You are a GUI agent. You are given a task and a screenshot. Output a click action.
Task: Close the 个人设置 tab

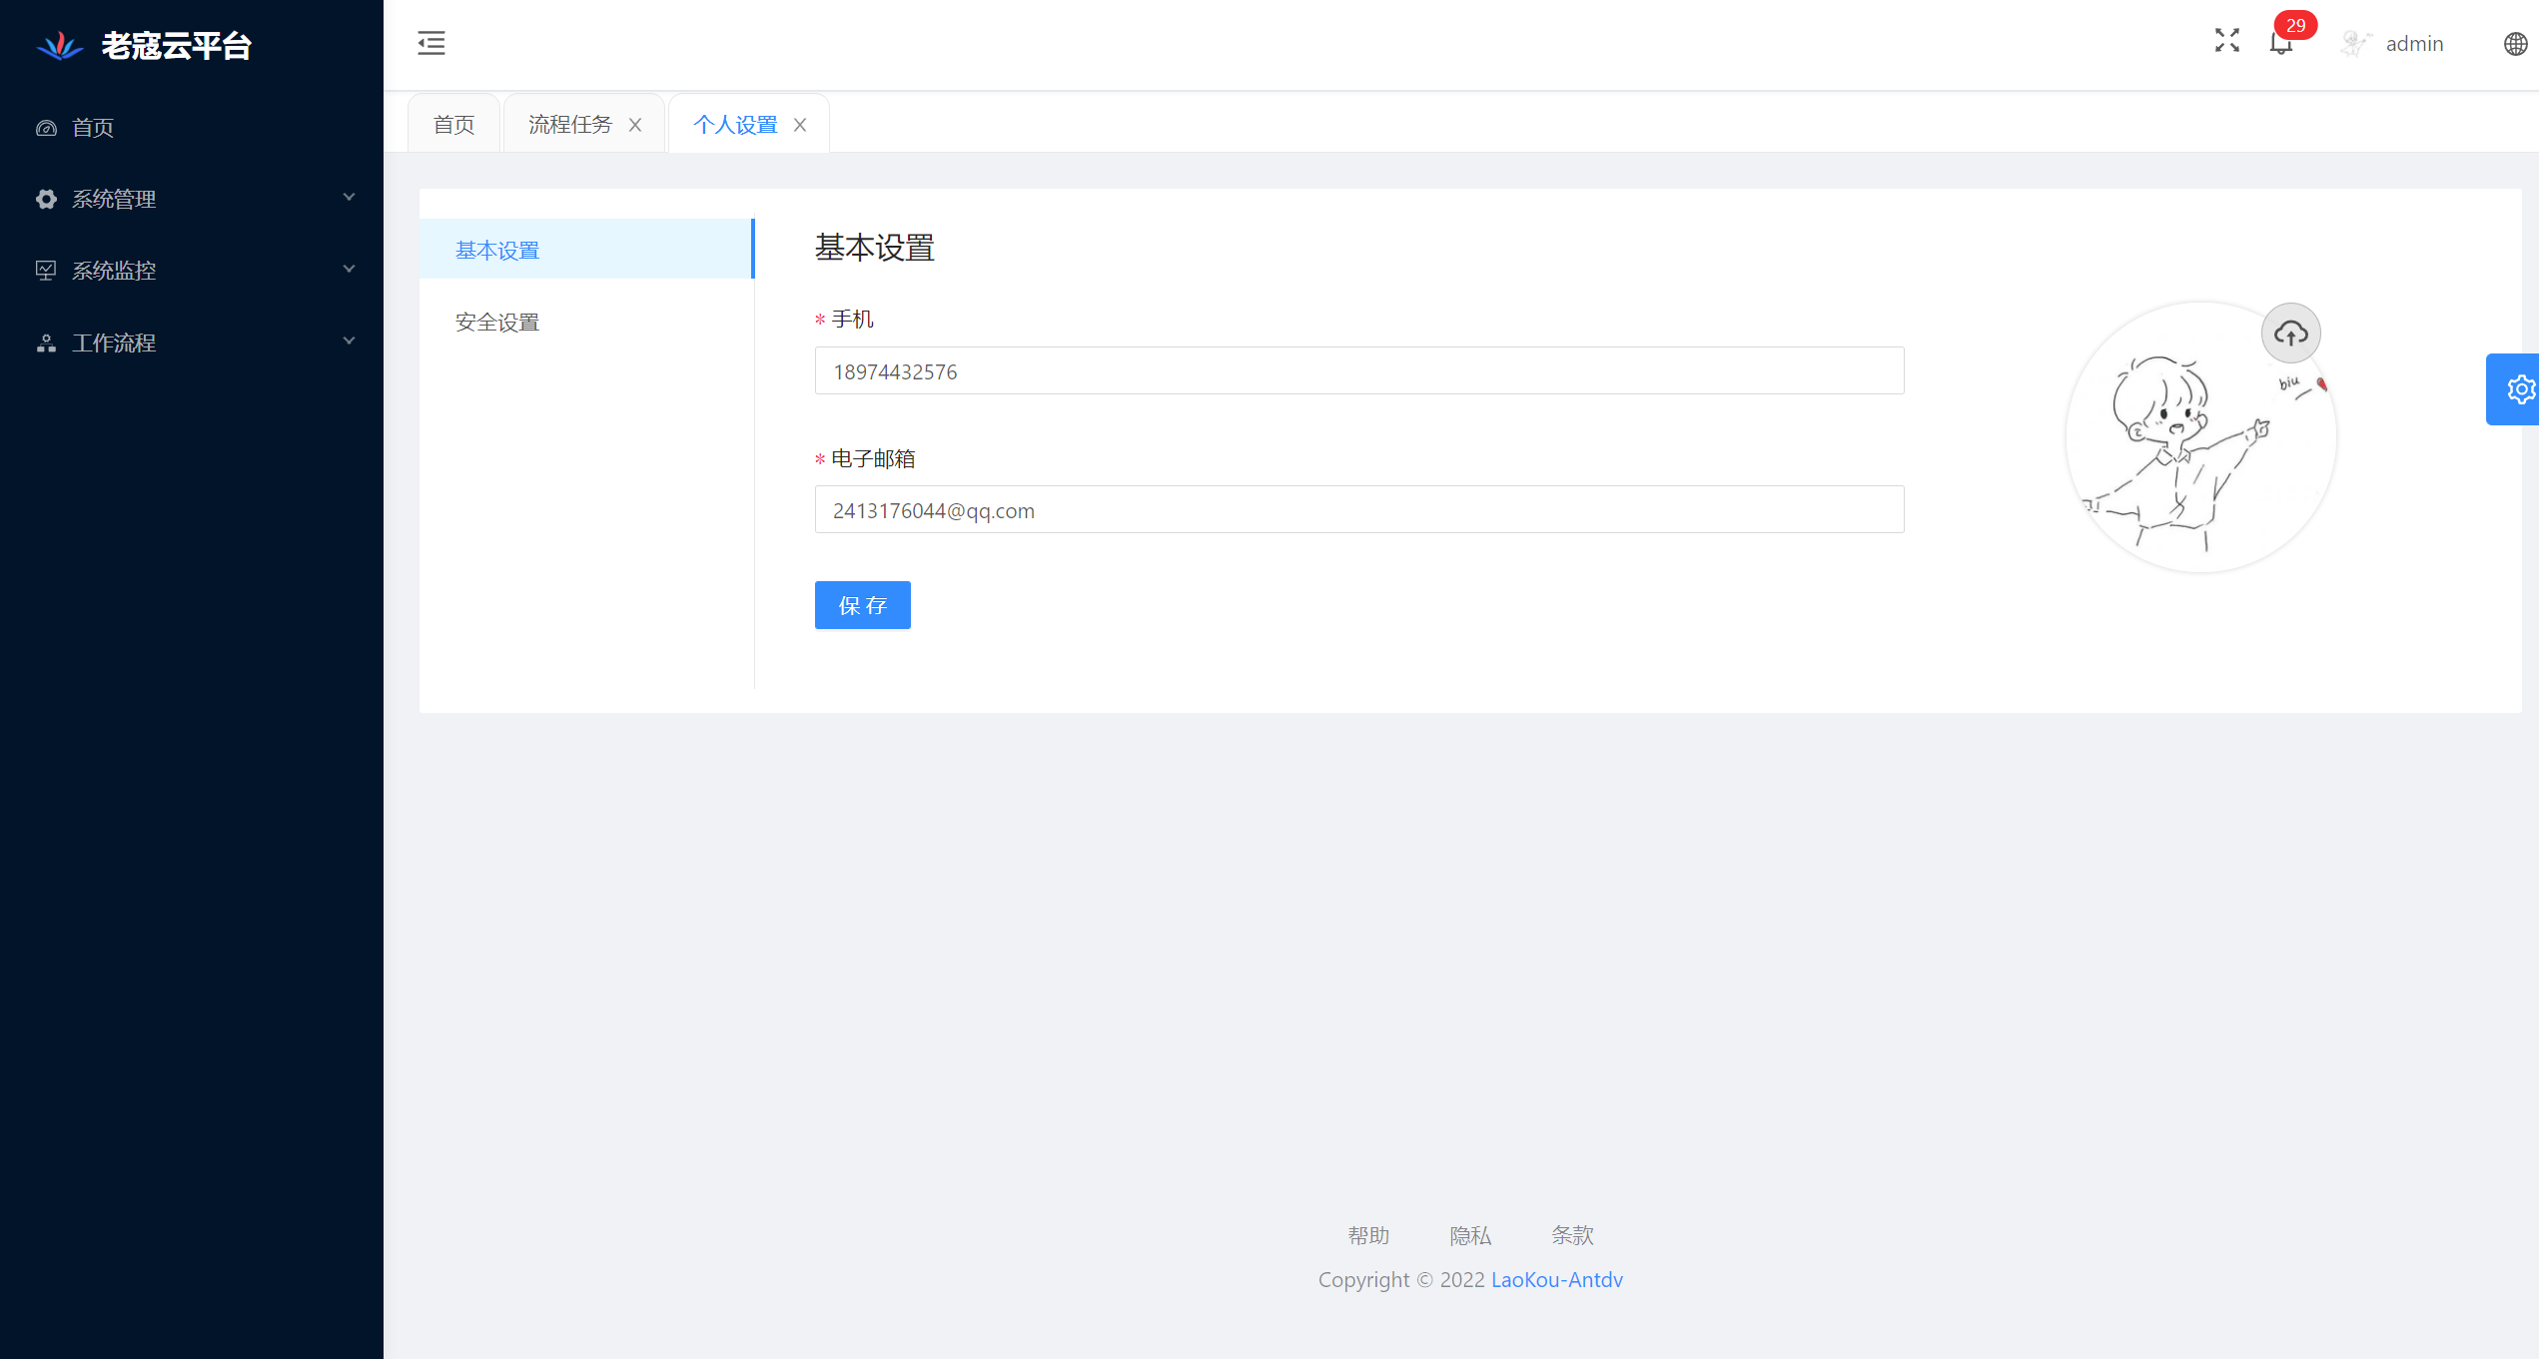coord(800,125)
